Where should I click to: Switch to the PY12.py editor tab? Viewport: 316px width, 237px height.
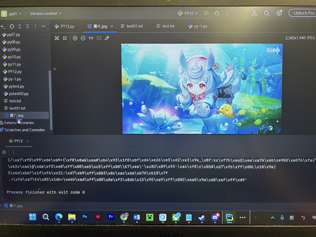[64, 26]
